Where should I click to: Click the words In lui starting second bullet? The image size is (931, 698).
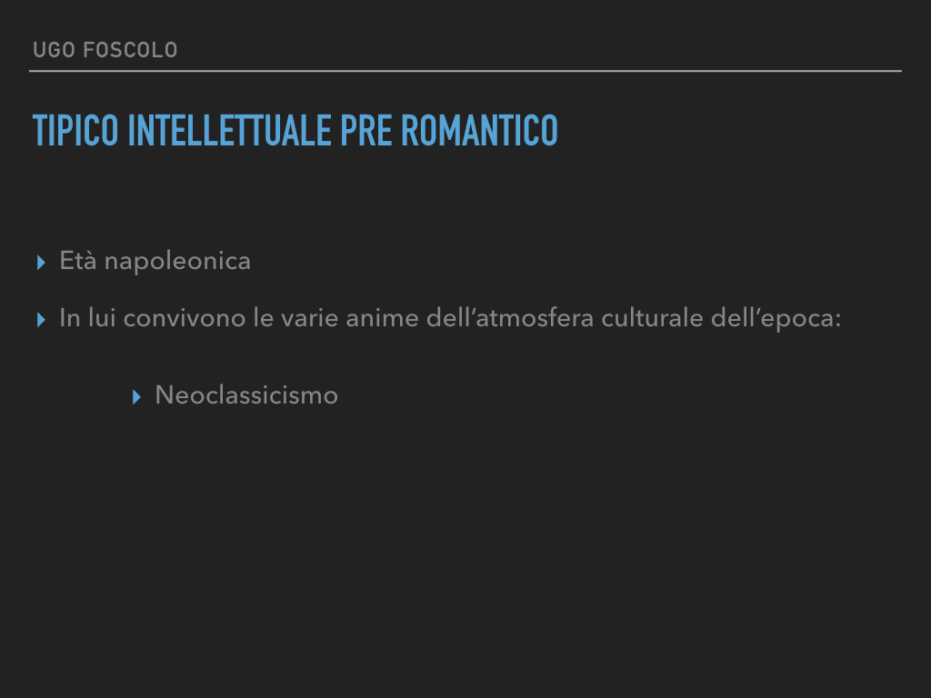[87, 318]
